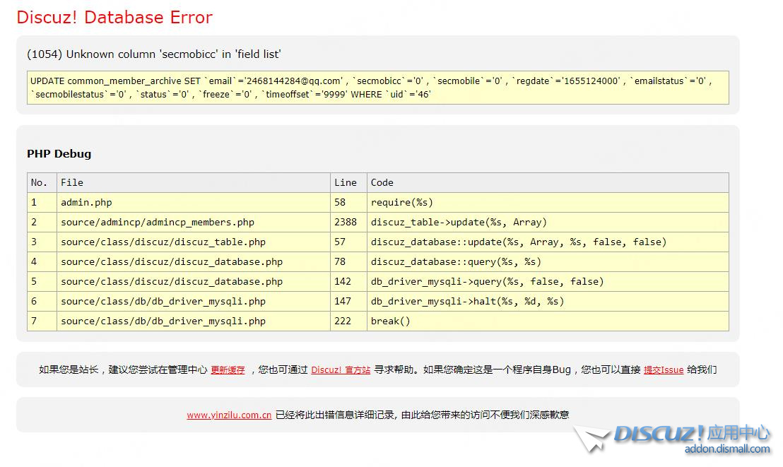Click the Line column header
The image size is (783, 467).
point(348,183)
